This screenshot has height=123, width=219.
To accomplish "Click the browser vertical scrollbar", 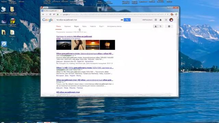I will coord(177,56).
